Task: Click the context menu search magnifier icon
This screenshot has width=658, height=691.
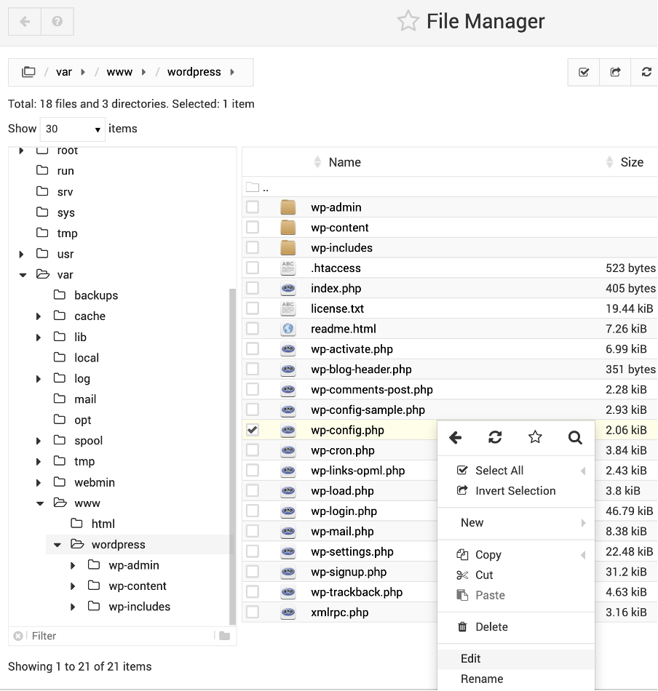Action: pyautogui.click(x=574, y=437)
